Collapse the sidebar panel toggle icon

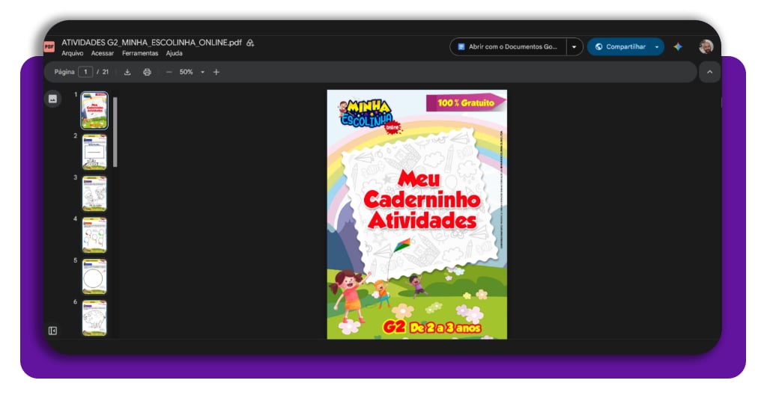point(53,331)
